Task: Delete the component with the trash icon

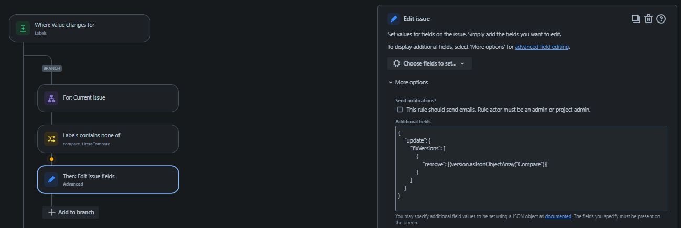Action: [648, 19]
